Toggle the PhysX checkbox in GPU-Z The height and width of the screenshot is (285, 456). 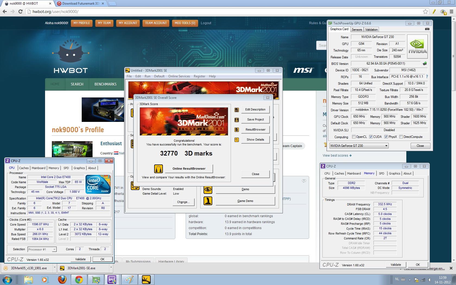pos(386,137)
